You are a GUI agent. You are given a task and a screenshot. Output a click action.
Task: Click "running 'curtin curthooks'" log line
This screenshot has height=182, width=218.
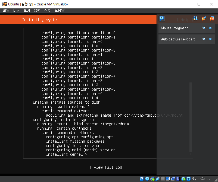point(65,128)
